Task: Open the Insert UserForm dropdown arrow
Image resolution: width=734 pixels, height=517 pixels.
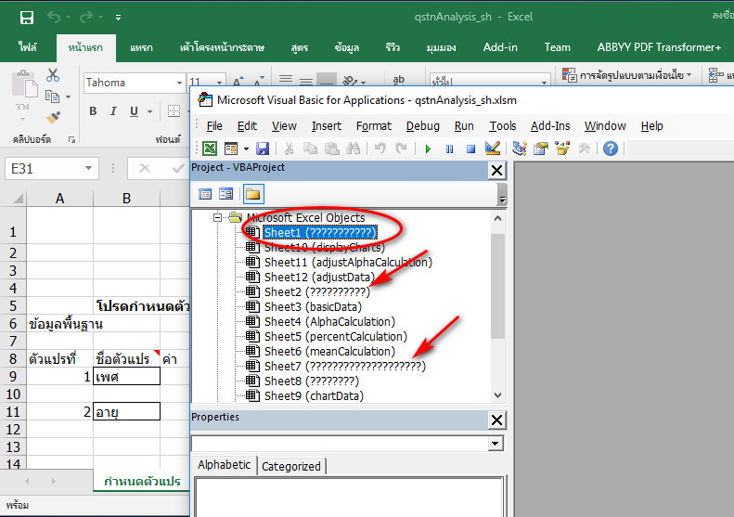Action: coord(246,149)
